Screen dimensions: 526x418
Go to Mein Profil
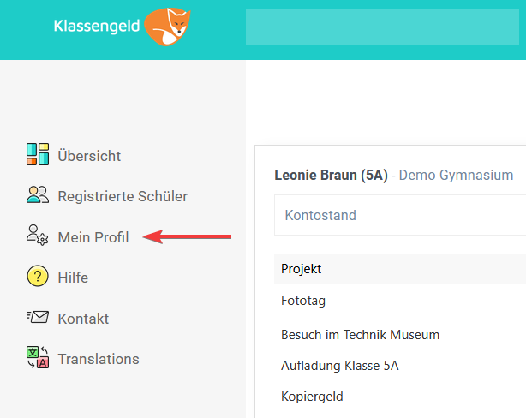pyautogui.click(x=93, y=237)
